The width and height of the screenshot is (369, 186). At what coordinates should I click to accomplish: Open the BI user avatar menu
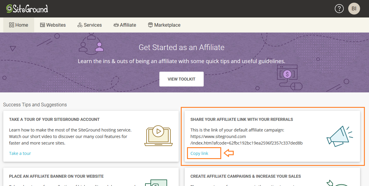point(354,9)
